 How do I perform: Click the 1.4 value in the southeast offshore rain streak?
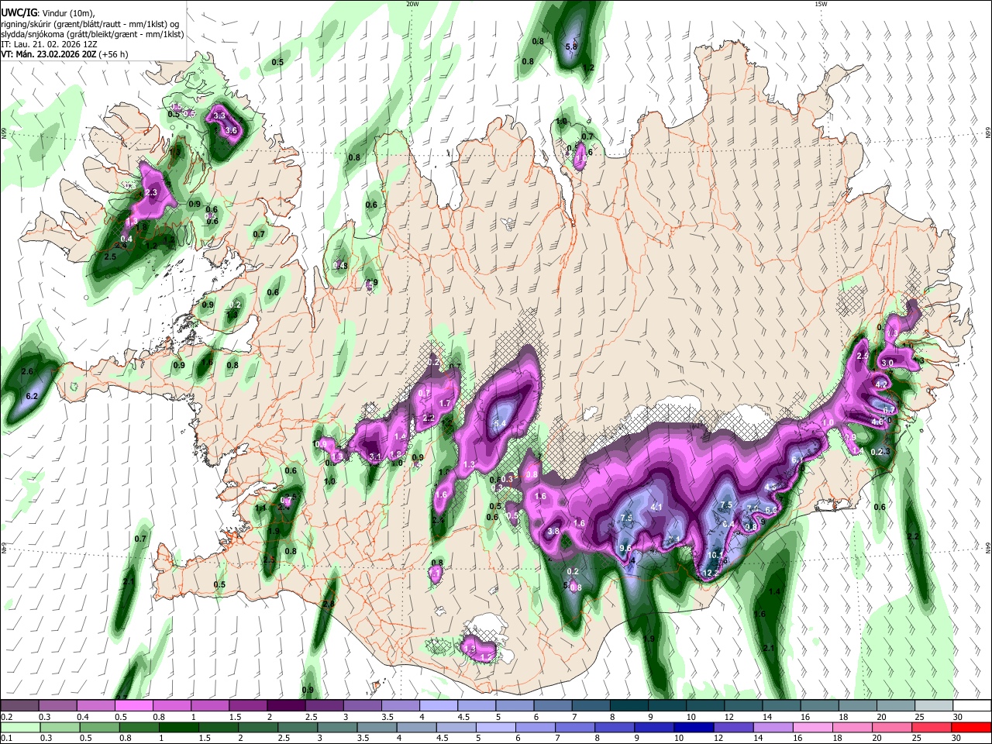tap(774, 591)
